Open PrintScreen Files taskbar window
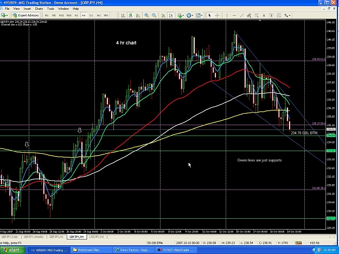This screenshot has width=339, height=254. pos(91,250)
